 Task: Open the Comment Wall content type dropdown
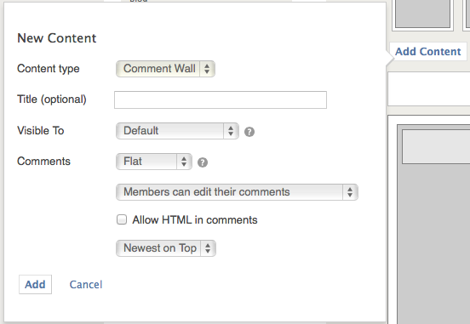pos(165,69)
